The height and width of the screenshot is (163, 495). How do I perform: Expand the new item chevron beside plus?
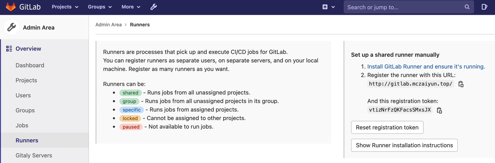(x=333, y=7)
